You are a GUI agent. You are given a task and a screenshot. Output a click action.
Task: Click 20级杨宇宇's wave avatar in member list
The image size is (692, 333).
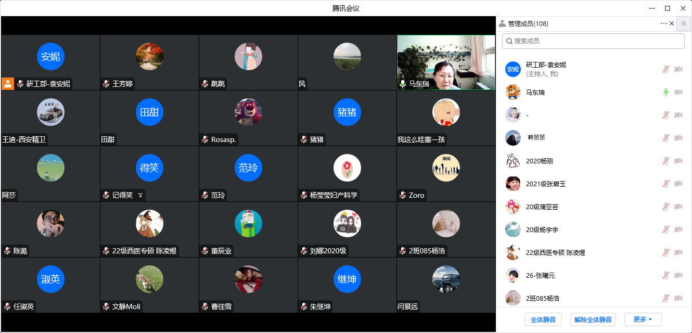(x=513, y=229)
